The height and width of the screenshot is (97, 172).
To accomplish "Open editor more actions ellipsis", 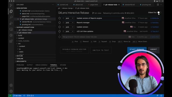I will 161,5.
